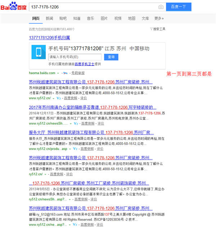Open the 服务大厅 result title
Image resolution: width=216 pixels, height=230 pixels.
click(91, 132)
